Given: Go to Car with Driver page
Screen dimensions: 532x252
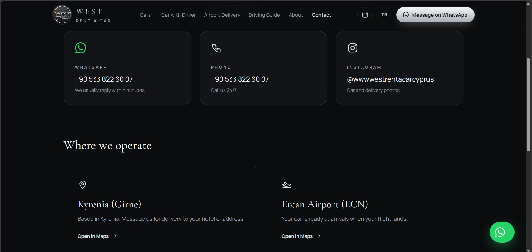Looking at the screenshot, I should click(179, 15).
